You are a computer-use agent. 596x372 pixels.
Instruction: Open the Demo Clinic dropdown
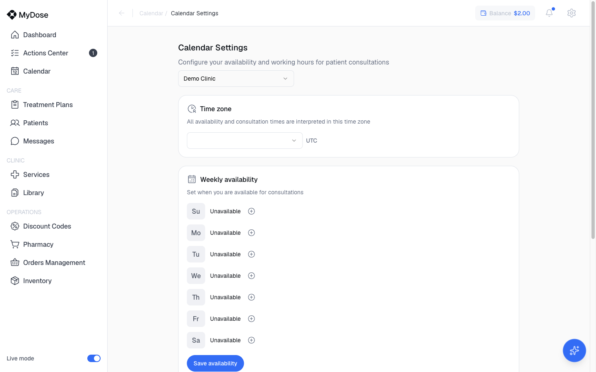point(236,79)
